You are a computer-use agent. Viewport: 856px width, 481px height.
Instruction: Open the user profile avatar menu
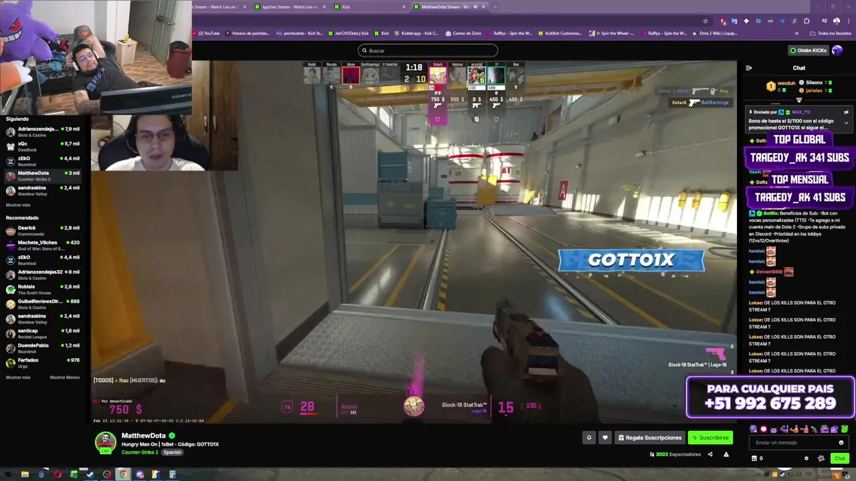pyautogui.click(x=837, y=50)
